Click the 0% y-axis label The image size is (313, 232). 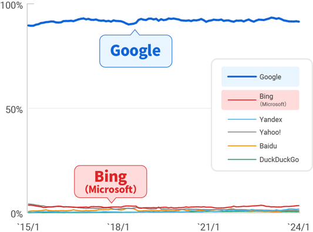tap(17, 214)
